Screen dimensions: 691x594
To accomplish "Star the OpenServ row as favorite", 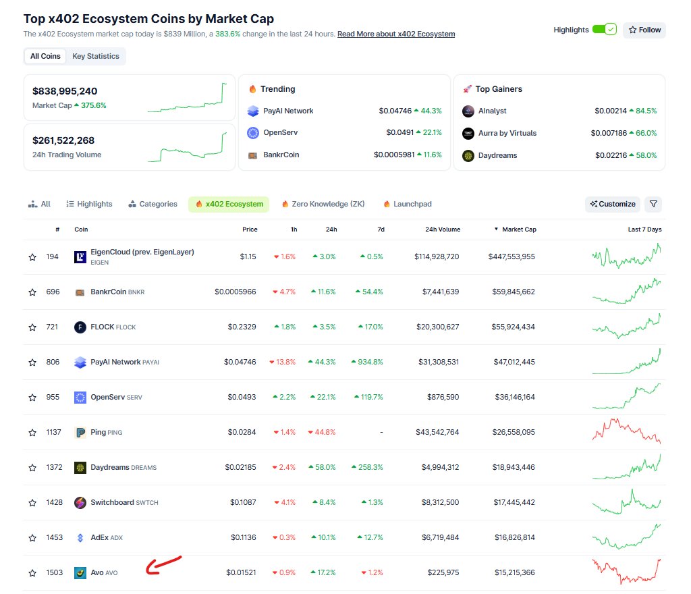I will coord(32,398).
